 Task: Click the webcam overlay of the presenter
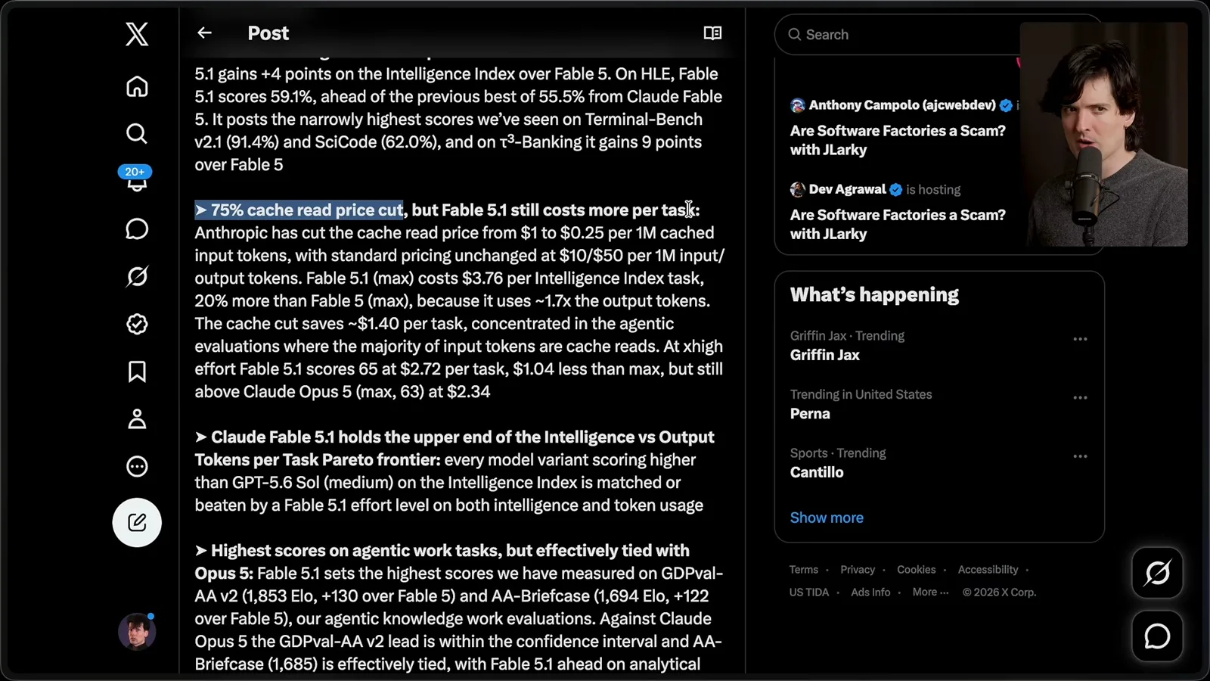click(x=1104, y=135)
